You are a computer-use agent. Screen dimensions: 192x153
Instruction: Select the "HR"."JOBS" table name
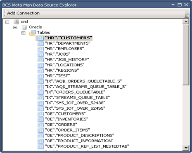[x=57, y=54]
